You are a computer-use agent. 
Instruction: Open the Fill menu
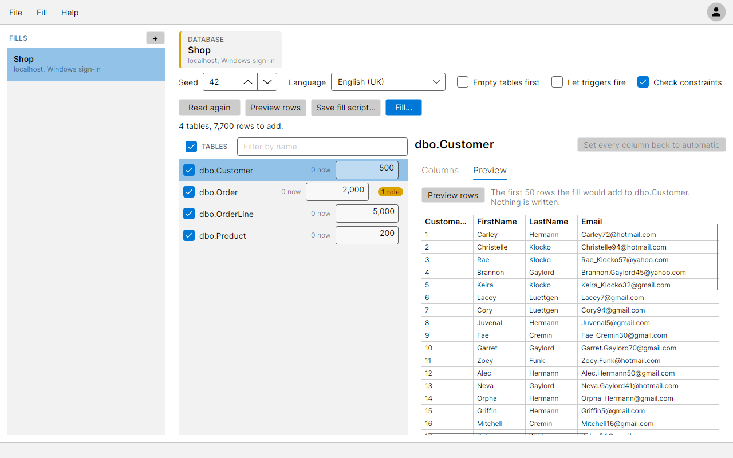42,13
